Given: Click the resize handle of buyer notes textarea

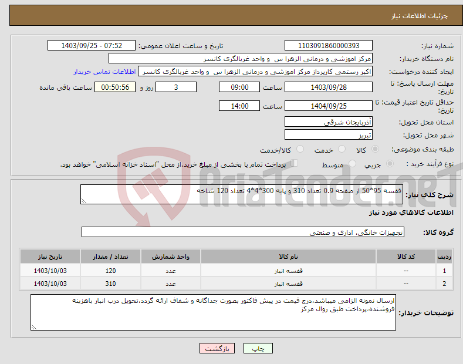Looking at the screenshot, I should click(34, 328).
